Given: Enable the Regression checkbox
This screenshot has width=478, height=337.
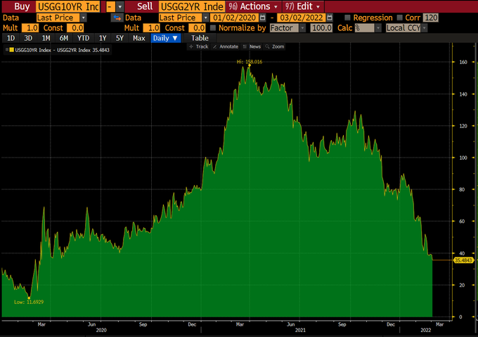Looking at the screenshot, I should click(347, 18).
